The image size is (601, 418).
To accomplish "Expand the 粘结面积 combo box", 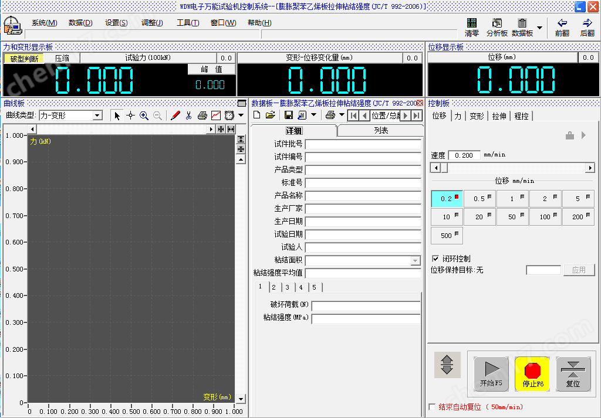I will pyautogui.click(x=415, y=261).
